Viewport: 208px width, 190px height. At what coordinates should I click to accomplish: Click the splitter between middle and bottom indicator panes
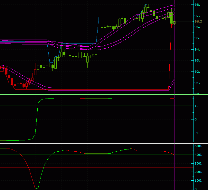coord(104,143)
